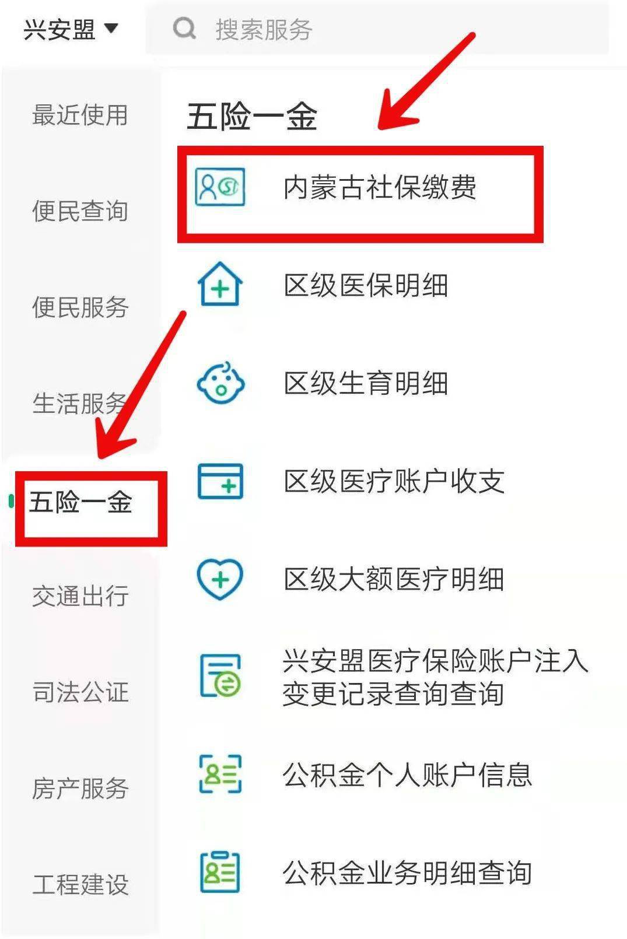Click the 内蒙古社保缴费 ID card icon
The width and height of the screenshot is (627, 939).
click(x=220, y=187)
